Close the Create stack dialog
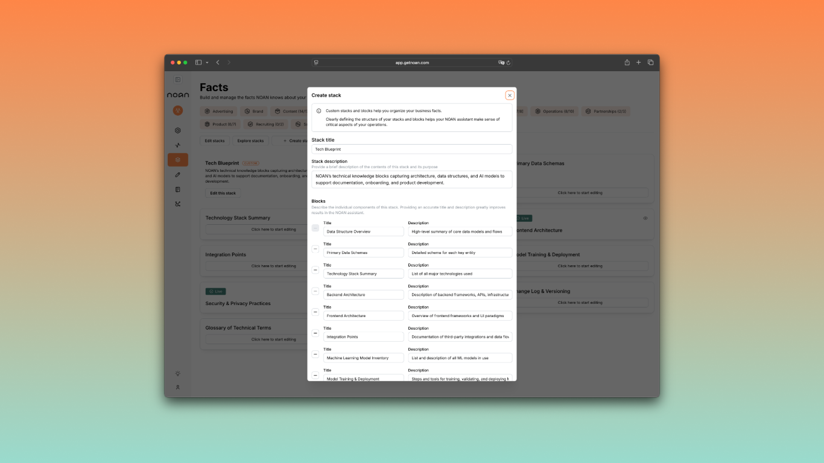The height and width of the screenshot is (463, 824). [510, 95]
